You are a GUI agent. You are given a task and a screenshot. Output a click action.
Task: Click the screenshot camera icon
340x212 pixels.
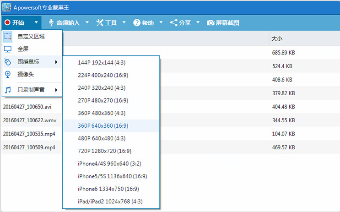point(210,22)
